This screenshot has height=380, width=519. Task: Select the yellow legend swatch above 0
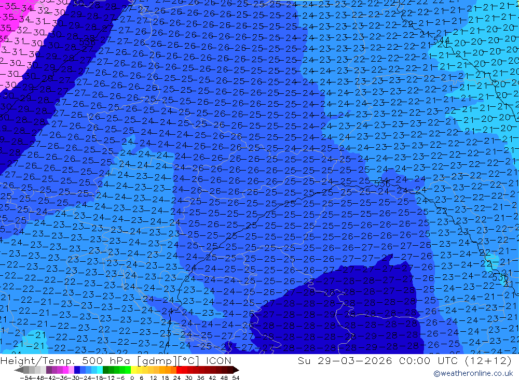point(134,370)
